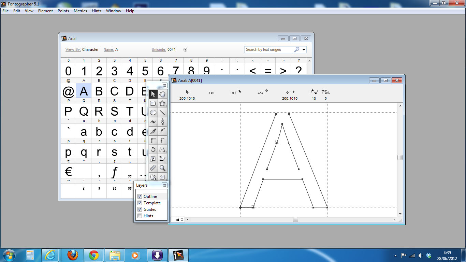The width and height of the screenshot is (466, 262).
Task: Activate the Pen tool
Action: coord(163,121)
